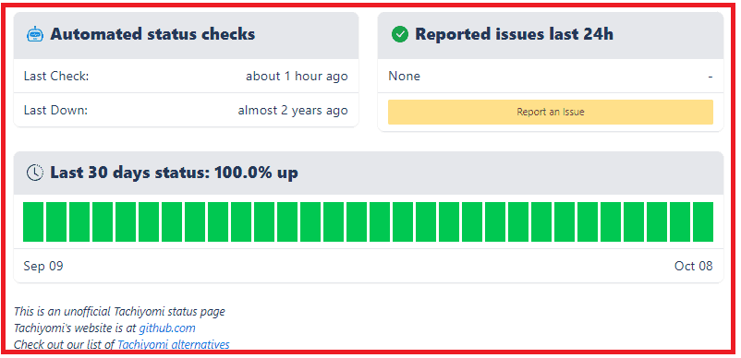Viewport: 741px width, 358px height.
Task: Click the Last Check row label
Action: [x=56, y=76]
